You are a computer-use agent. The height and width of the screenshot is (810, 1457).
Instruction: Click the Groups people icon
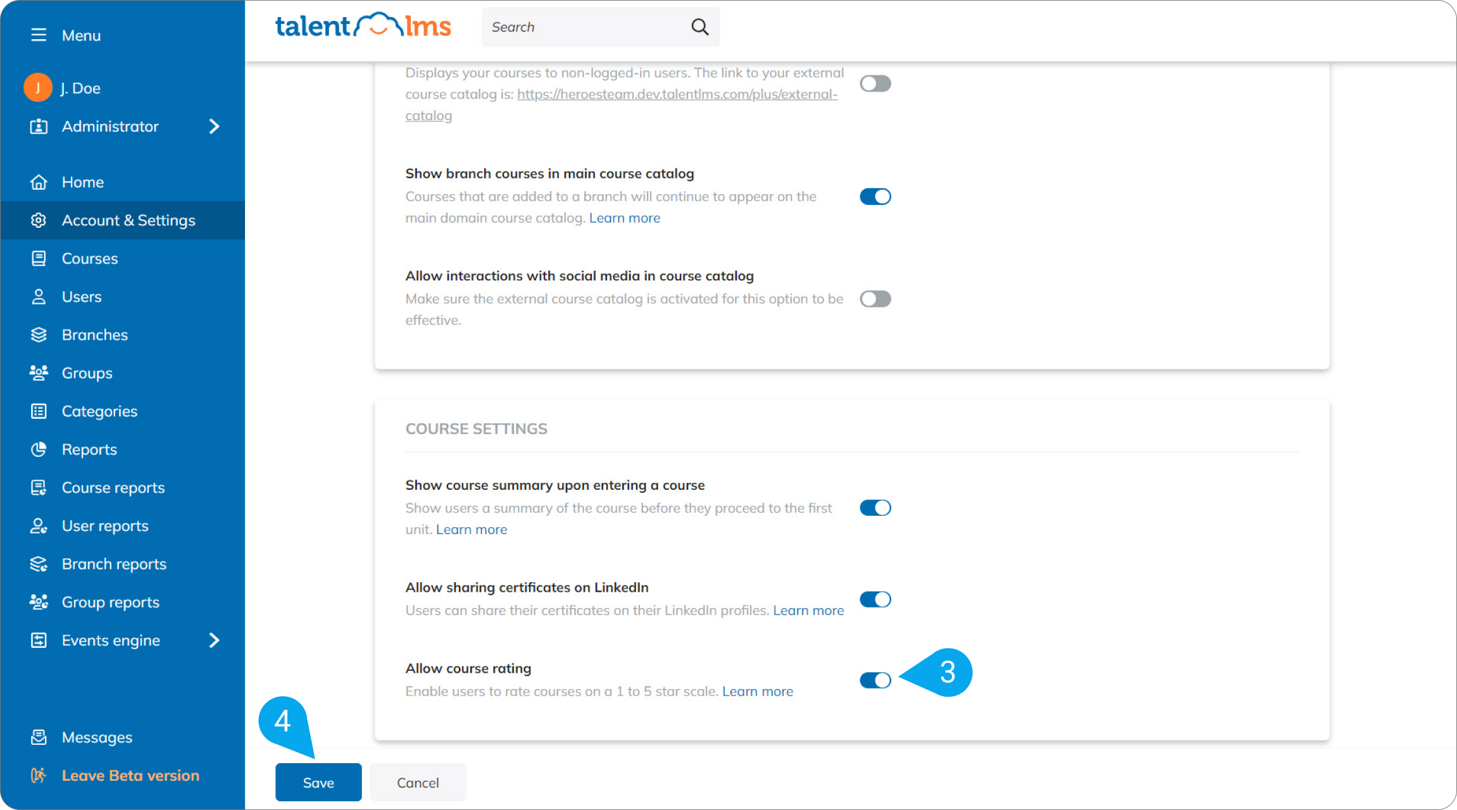click(39, 373)
